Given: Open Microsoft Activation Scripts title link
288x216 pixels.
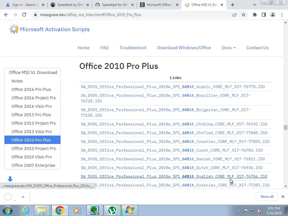Looking at the screenshot, I should [x=55, y=29].
